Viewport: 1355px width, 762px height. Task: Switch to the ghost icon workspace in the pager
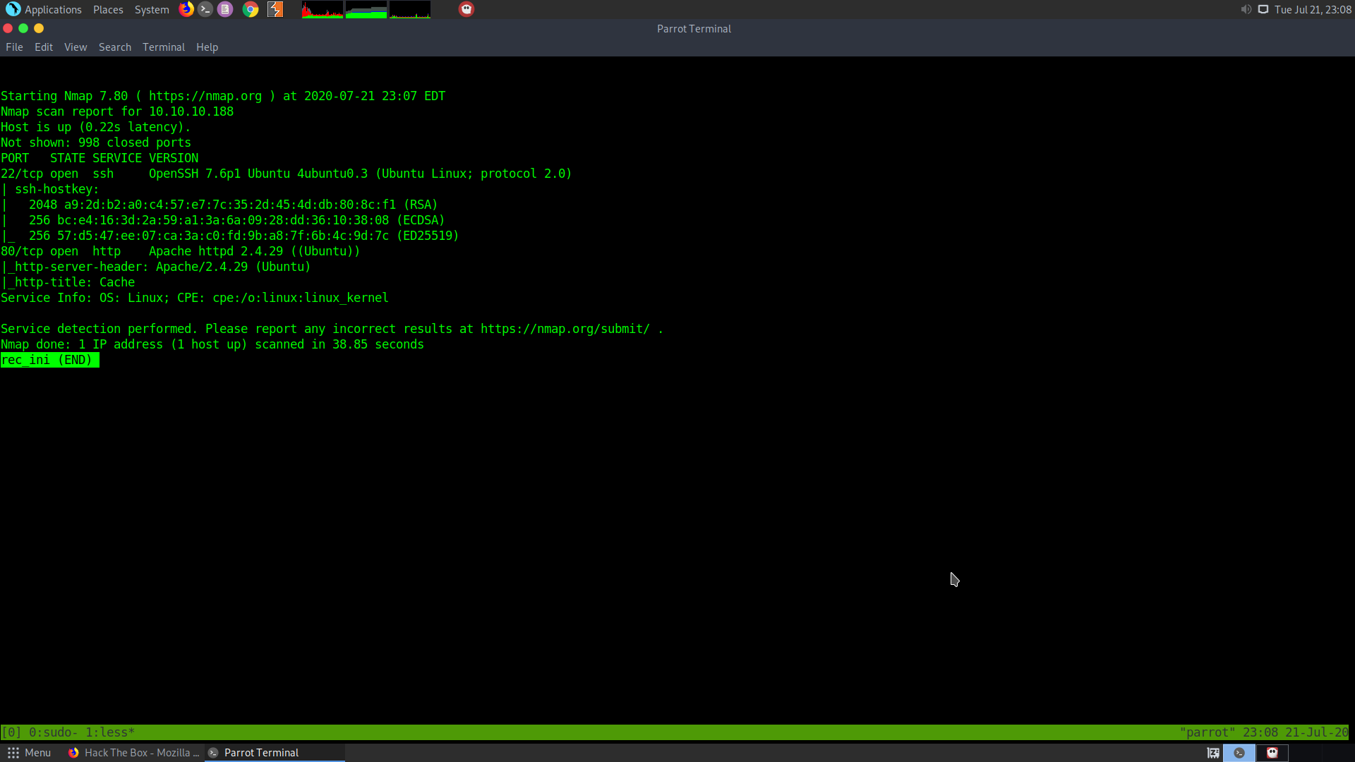click(1272, 753)
